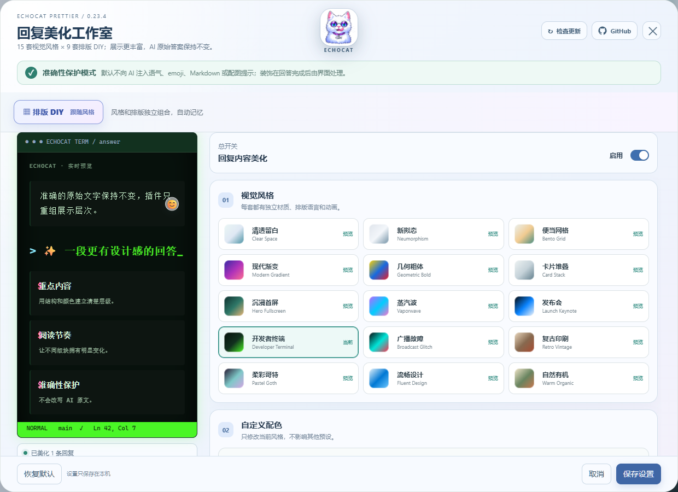
Task: Open the GitHub link button
Action: [615, 31]
